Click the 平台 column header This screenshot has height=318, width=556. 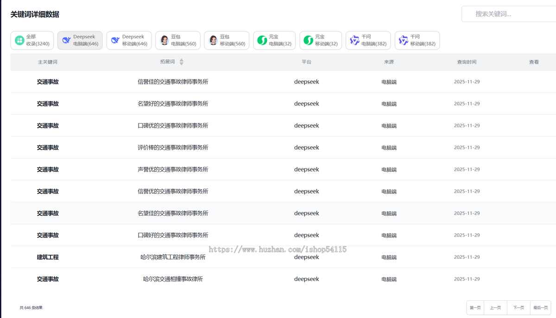point(306,62)
